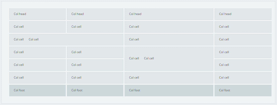Select the Col cell directly below second header
This screenshot has width=277, height=105.
(95, 27)
